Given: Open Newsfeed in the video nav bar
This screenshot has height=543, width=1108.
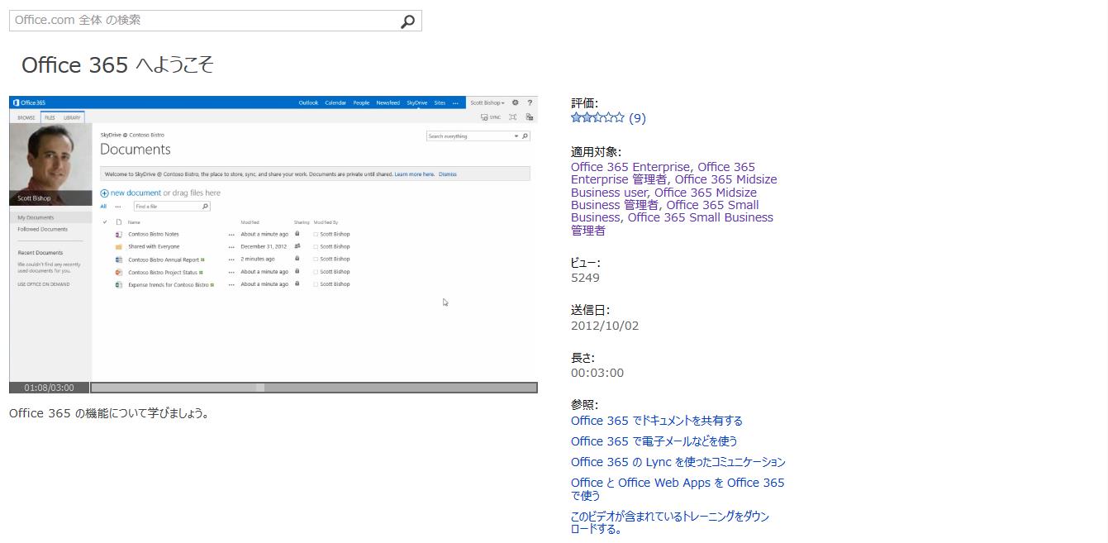Looking at the screenshot, I should click(388, 102).
